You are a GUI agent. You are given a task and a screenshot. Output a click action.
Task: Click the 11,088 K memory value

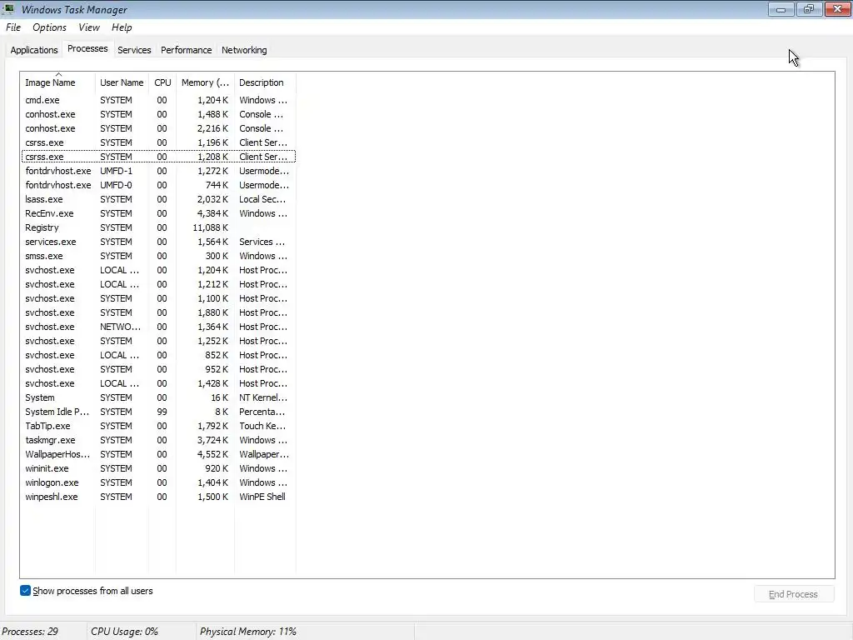[x=211, y=227]
